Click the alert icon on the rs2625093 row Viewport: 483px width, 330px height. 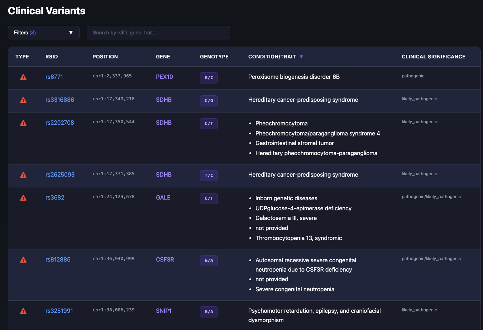pos(23,175)
